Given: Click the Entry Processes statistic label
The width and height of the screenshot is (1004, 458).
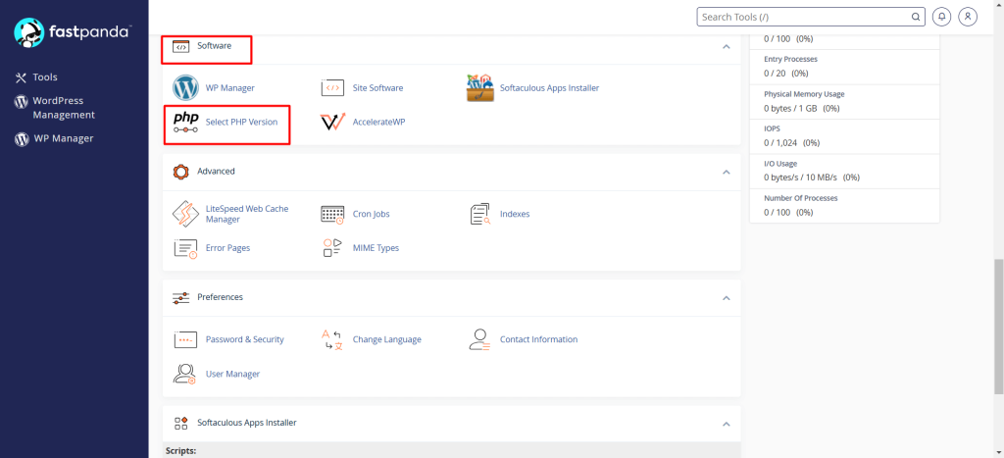Looking at the screenshot, I should (x=791, y=59).
